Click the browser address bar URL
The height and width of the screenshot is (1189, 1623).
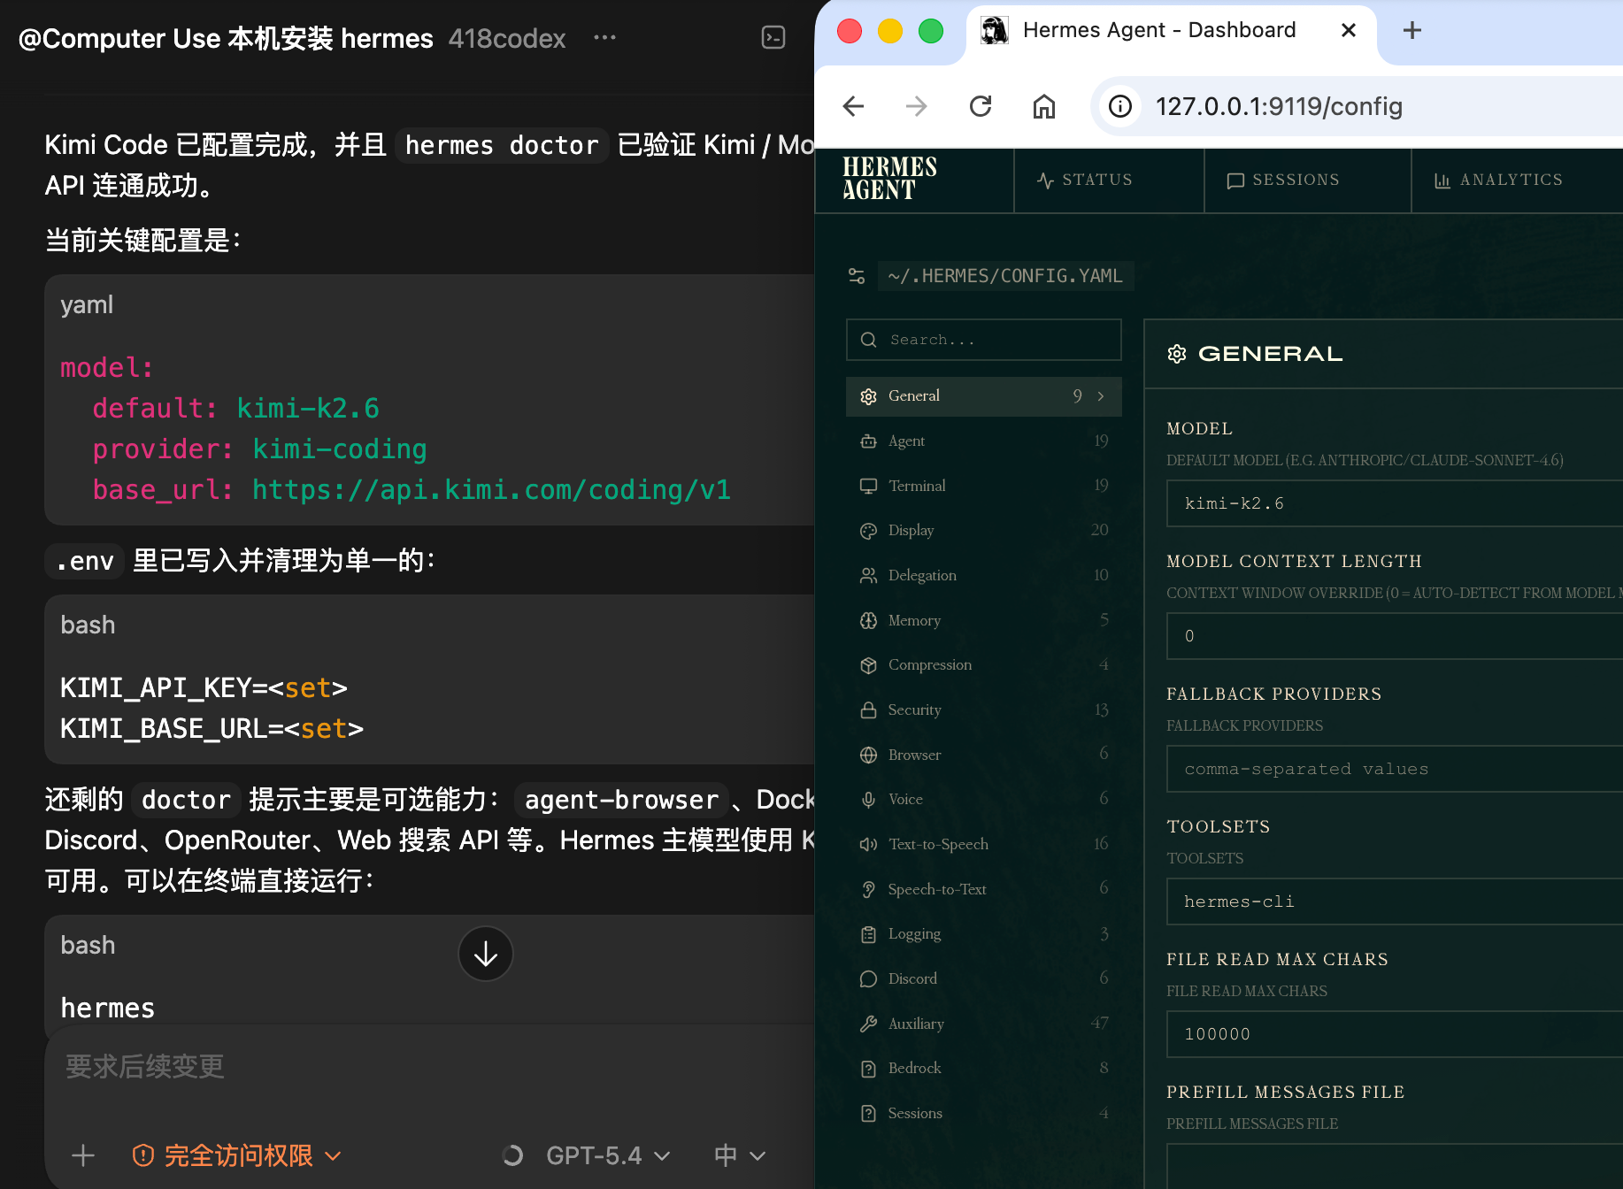tap(1279, 106)
